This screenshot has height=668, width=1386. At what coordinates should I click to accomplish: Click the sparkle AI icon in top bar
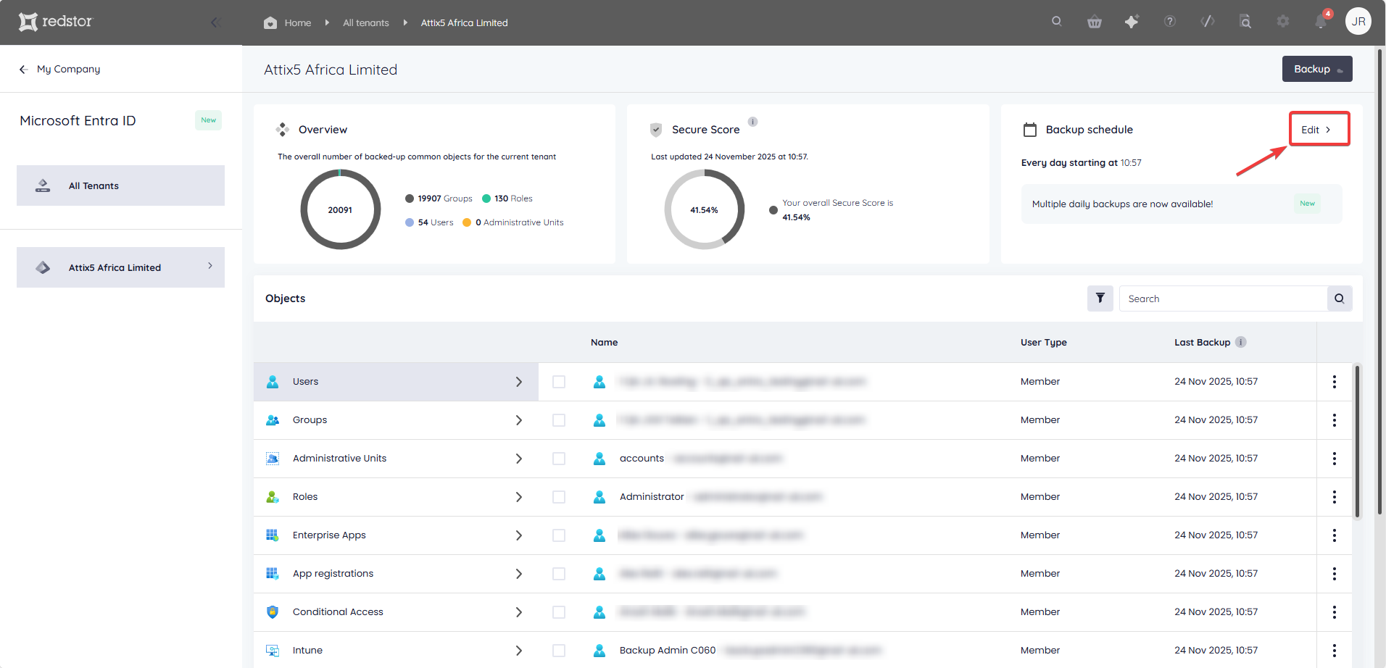click(1132, 22)
